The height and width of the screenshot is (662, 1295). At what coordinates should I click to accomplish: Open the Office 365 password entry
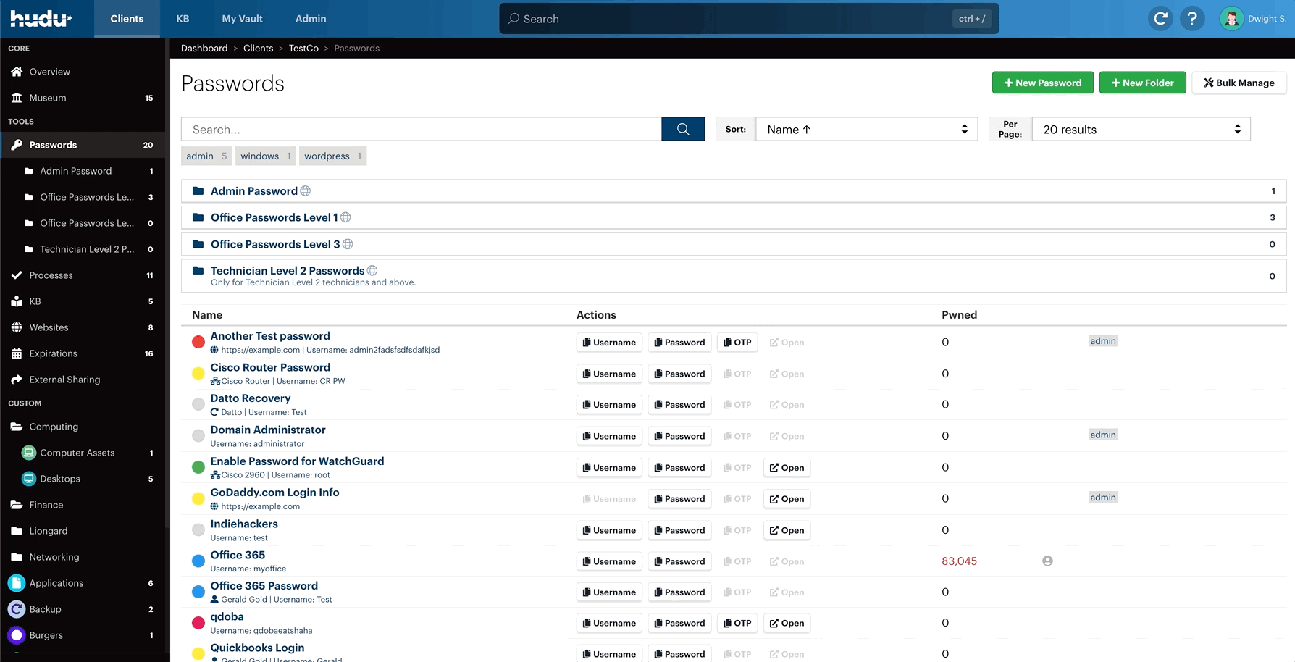coord(238,555)
